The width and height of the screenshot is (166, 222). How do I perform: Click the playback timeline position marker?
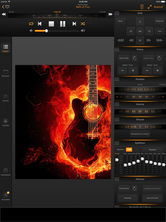coord(57,15)
